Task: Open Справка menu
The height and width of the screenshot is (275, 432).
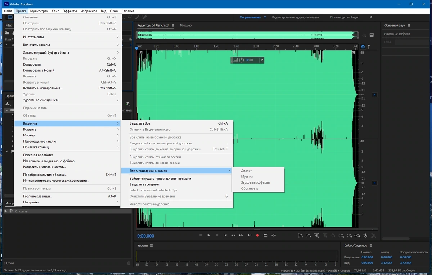Action: pyautogui.click(x=128, y=11)
